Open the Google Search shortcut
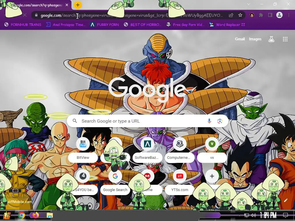Image resolution: width=295 pixels, height=221 pixels. pyautogui.click(x=115, y=182)
